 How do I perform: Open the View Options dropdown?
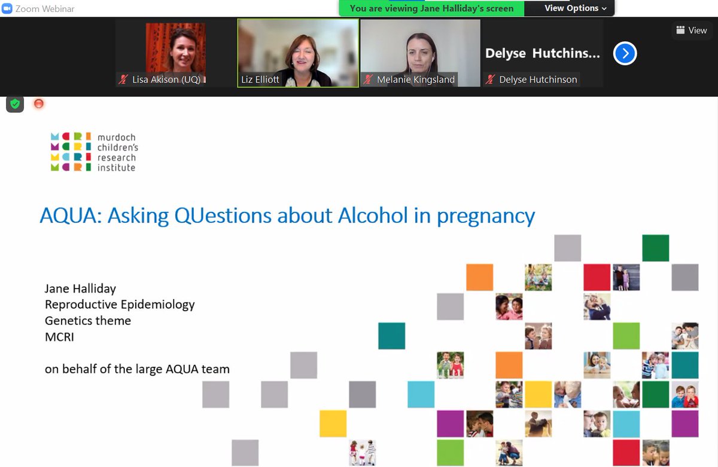click(575, 8)
